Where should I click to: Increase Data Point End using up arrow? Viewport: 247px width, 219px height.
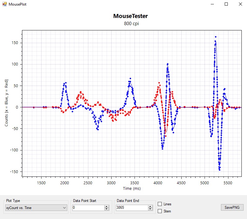(x=151, y=206)
